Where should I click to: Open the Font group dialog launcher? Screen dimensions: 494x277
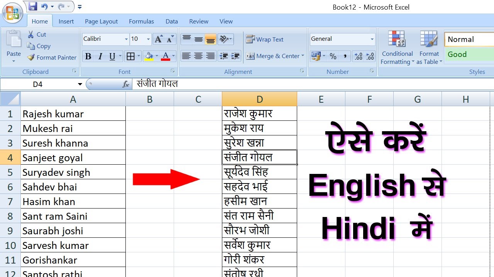173,71
